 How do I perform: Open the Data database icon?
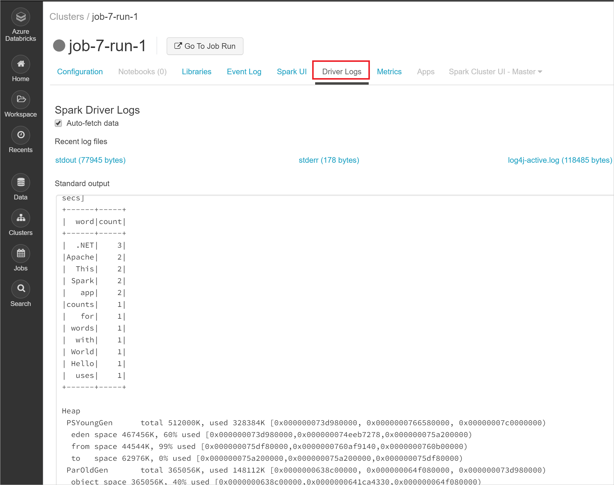pyautogui.click(x=20, y=183)
